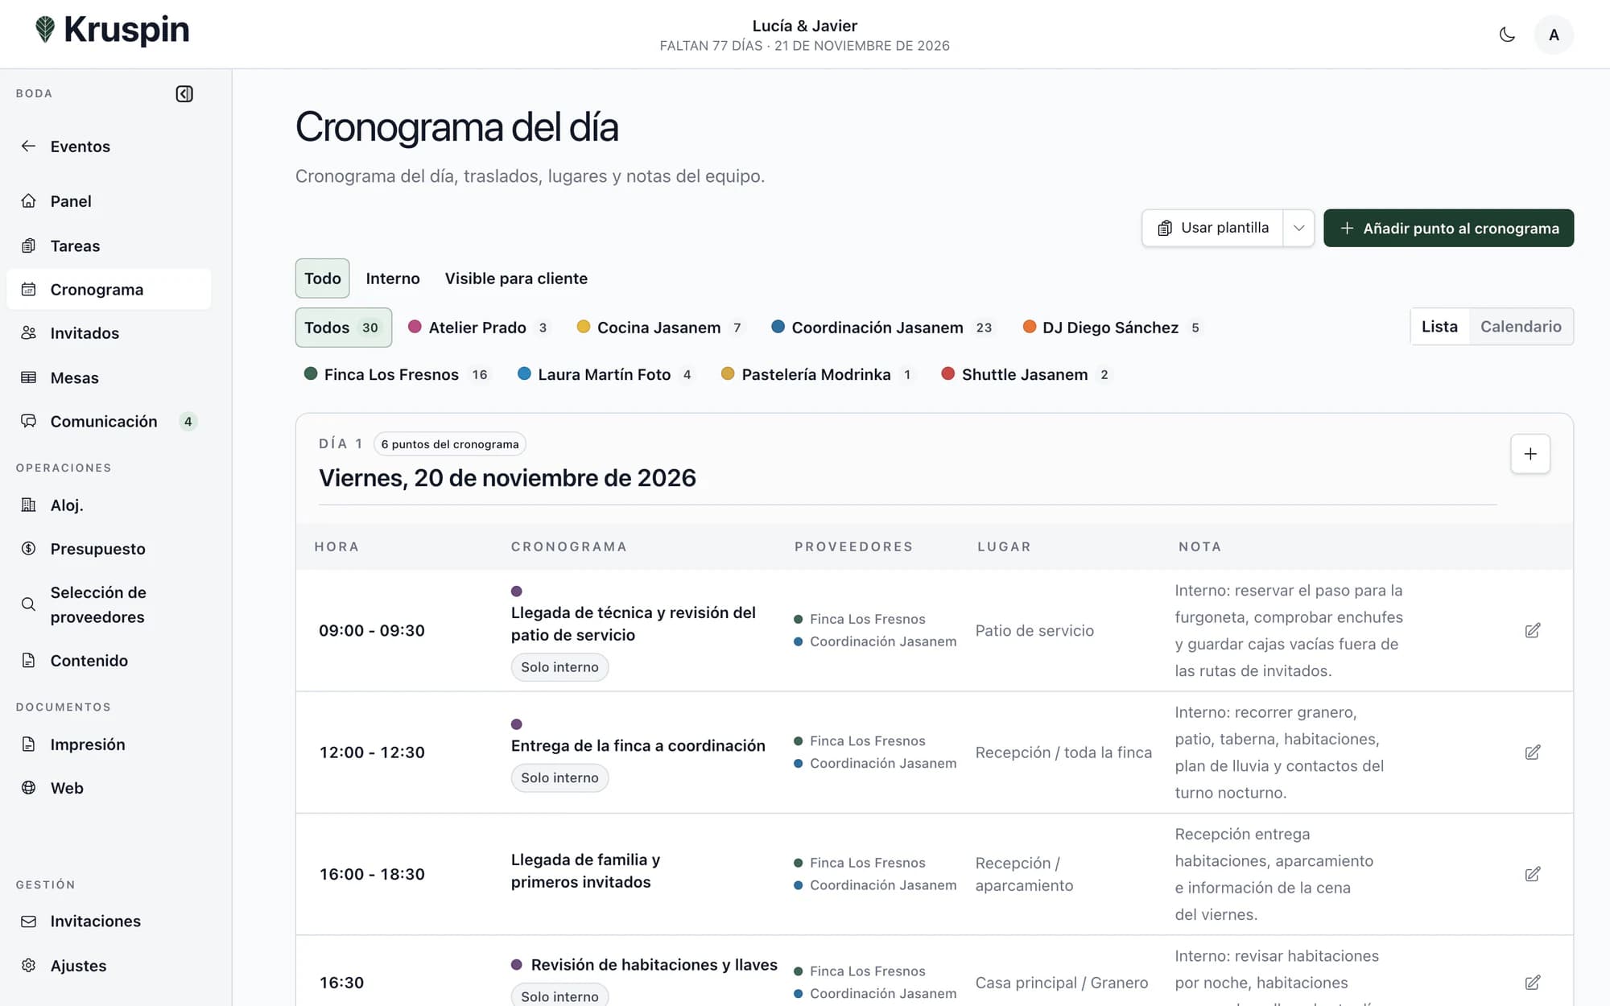
Task: Click Patio de servicio location cell
Action: [x=1034, y=630]
